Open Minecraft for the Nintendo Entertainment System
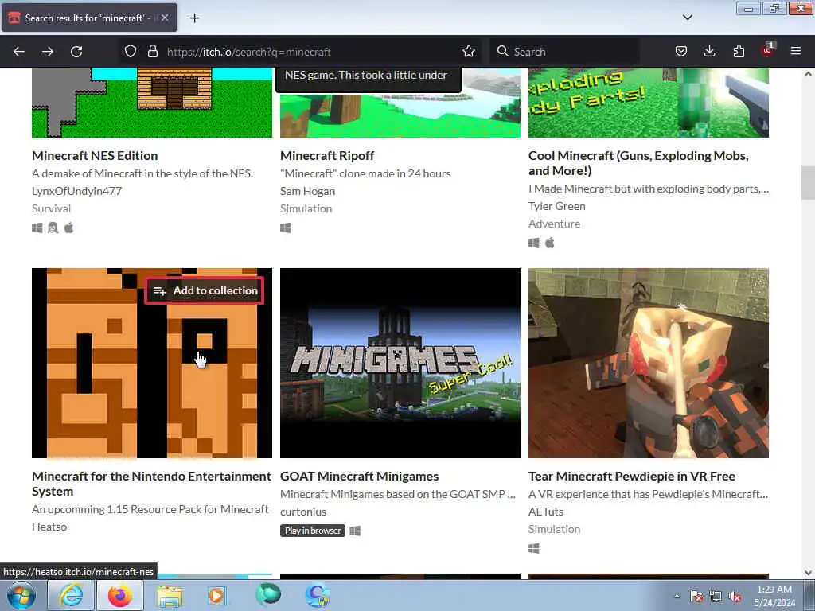 click(x=151, y=483)
